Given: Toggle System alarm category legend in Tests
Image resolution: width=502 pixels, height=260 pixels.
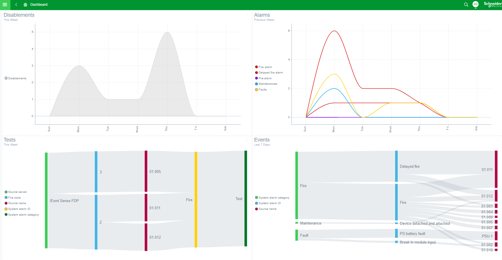Looking at the screenshot, I should click(22, 215).
